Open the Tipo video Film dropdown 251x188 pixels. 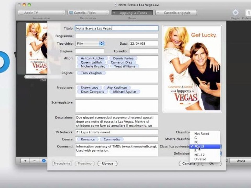(90, 44)
